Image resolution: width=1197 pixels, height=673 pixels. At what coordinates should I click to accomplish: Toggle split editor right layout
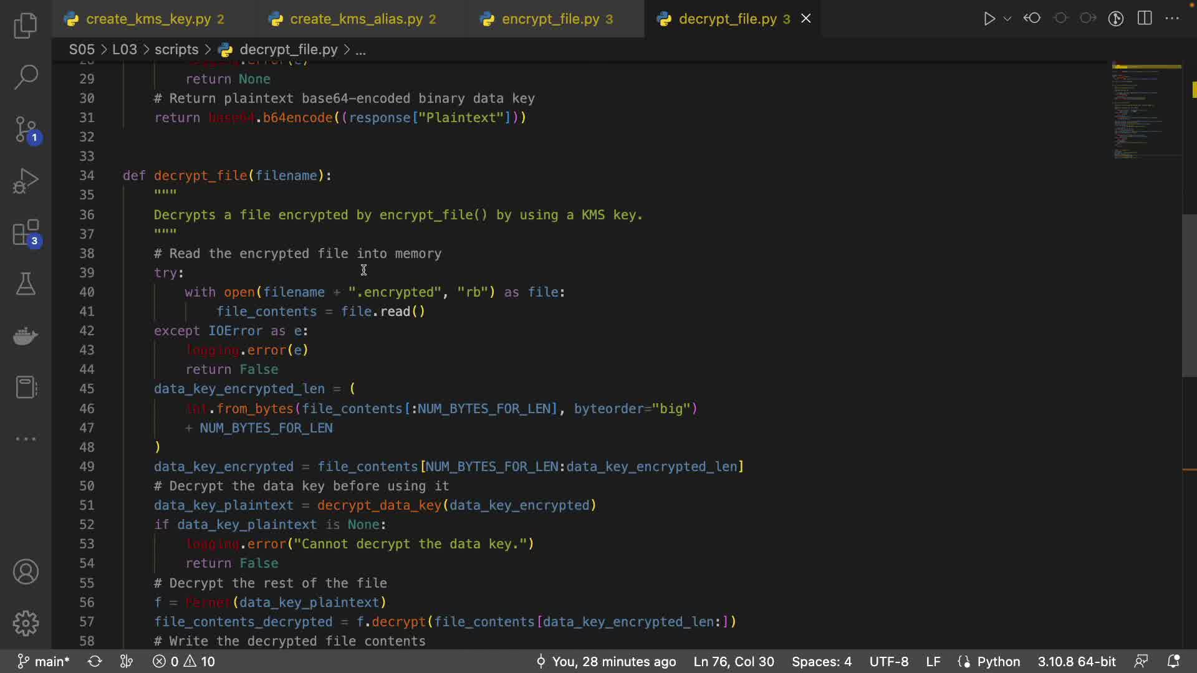click(1145, 19)
